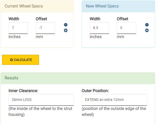The width and height of the screenshot is (160, 124).
Task: Click the Offset label under New Wheel Specs
Action: point(123,19)
